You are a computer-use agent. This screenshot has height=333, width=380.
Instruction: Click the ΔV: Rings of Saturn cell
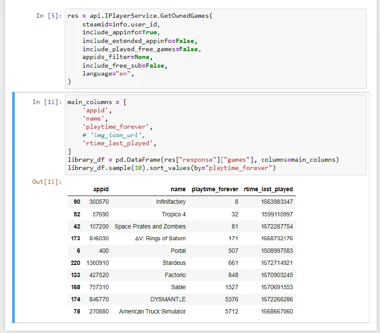pos(160,238)
